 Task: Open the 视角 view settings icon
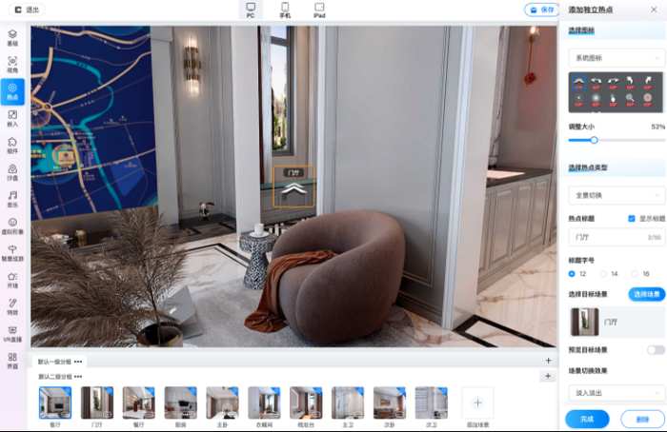12,65
